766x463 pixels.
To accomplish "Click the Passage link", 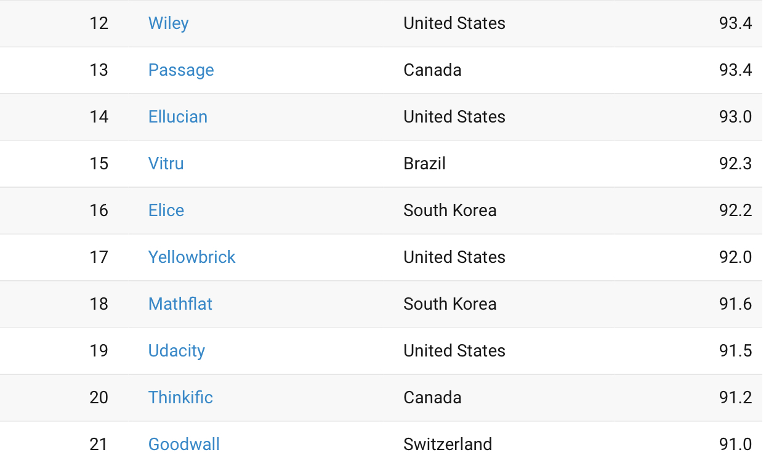I will (x=181, y=70).
